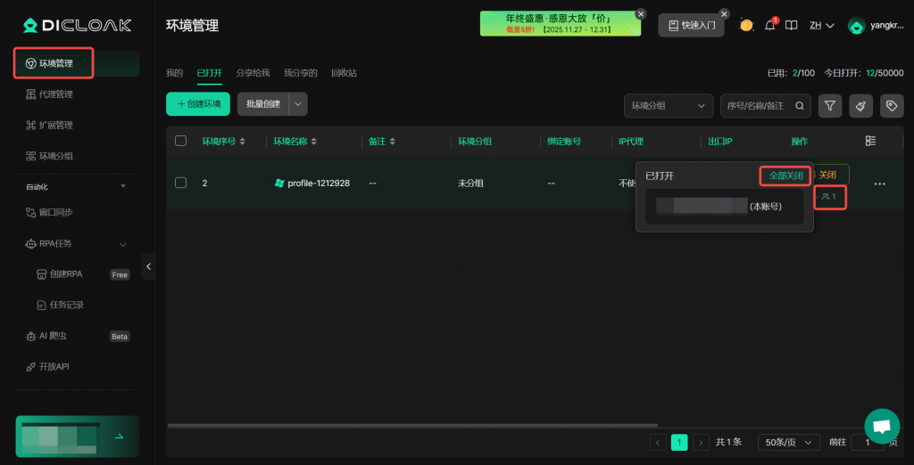This screenshot has height=465, width=914.
Task: Click the tag icon button
Action: [x=890, y=105]
